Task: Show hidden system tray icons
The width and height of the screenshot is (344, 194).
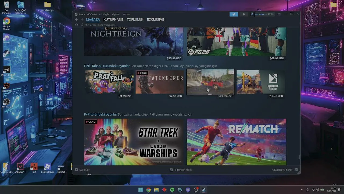Action: [x=302, y=190]
